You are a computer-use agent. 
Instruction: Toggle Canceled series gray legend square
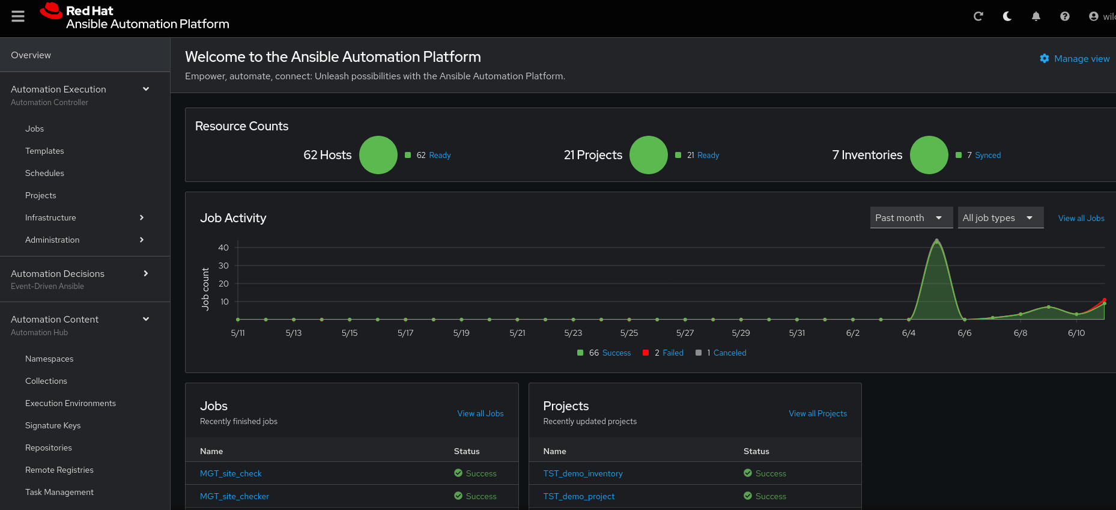point(699,353)
